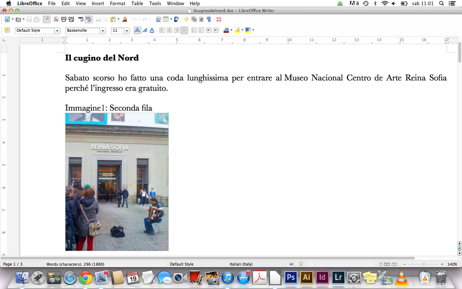462x289 pixels.
Task: Expand the Default Style paragraph dropdown
Action: click(57, 31)
